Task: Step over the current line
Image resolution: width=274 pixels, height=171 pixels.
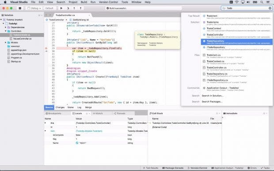Action: click(x=68, y=8)
